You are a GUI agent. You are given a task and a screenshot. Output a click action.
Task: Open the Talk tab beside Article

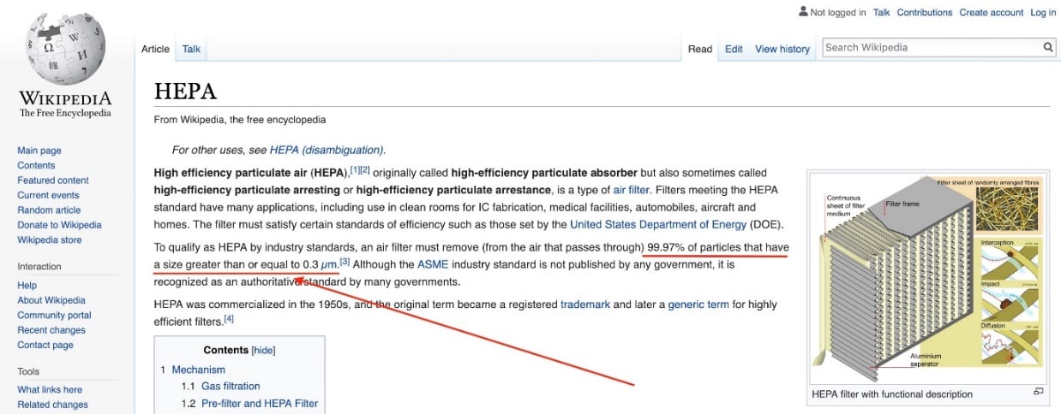click(x=191, y=49)
